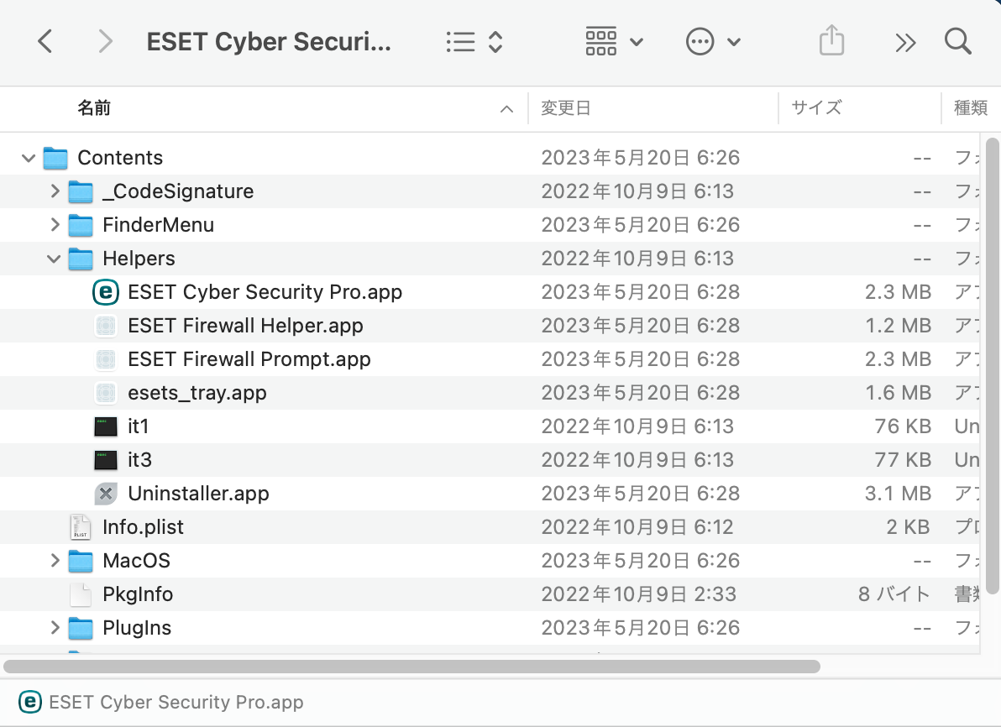Select the it3 file name
Screen dimensions: 1001x727
coord(139,460)
